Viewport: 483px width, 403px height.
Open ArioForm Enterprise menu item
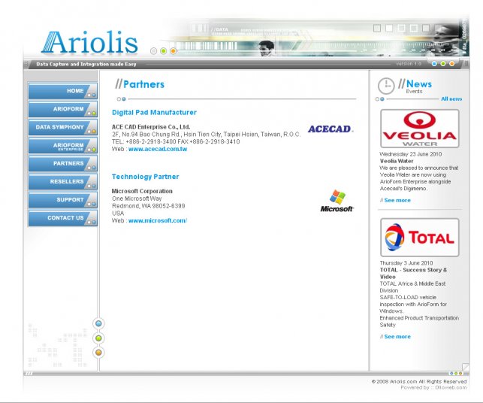click(x=62, y=146)
